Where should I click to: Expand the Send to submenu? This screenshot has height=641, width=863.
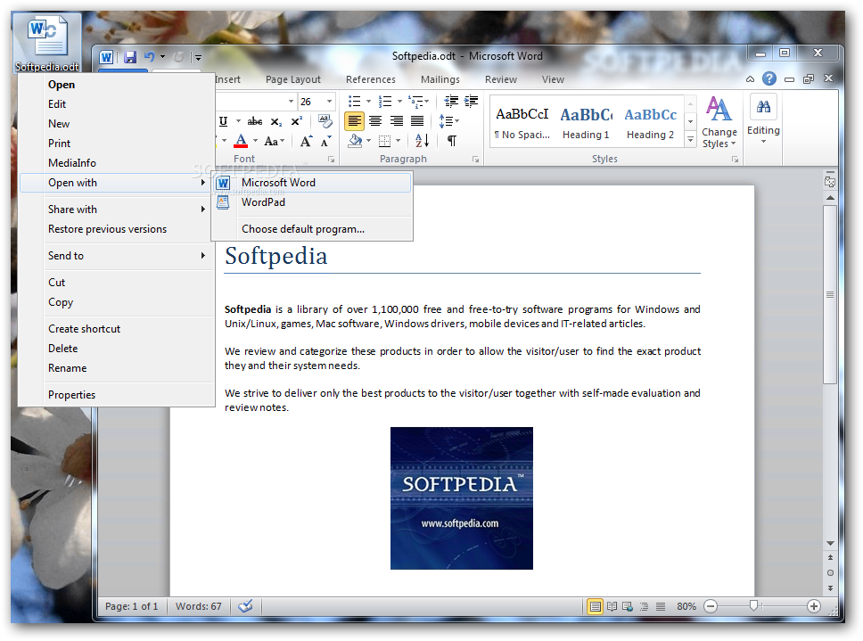click(117, 255)
